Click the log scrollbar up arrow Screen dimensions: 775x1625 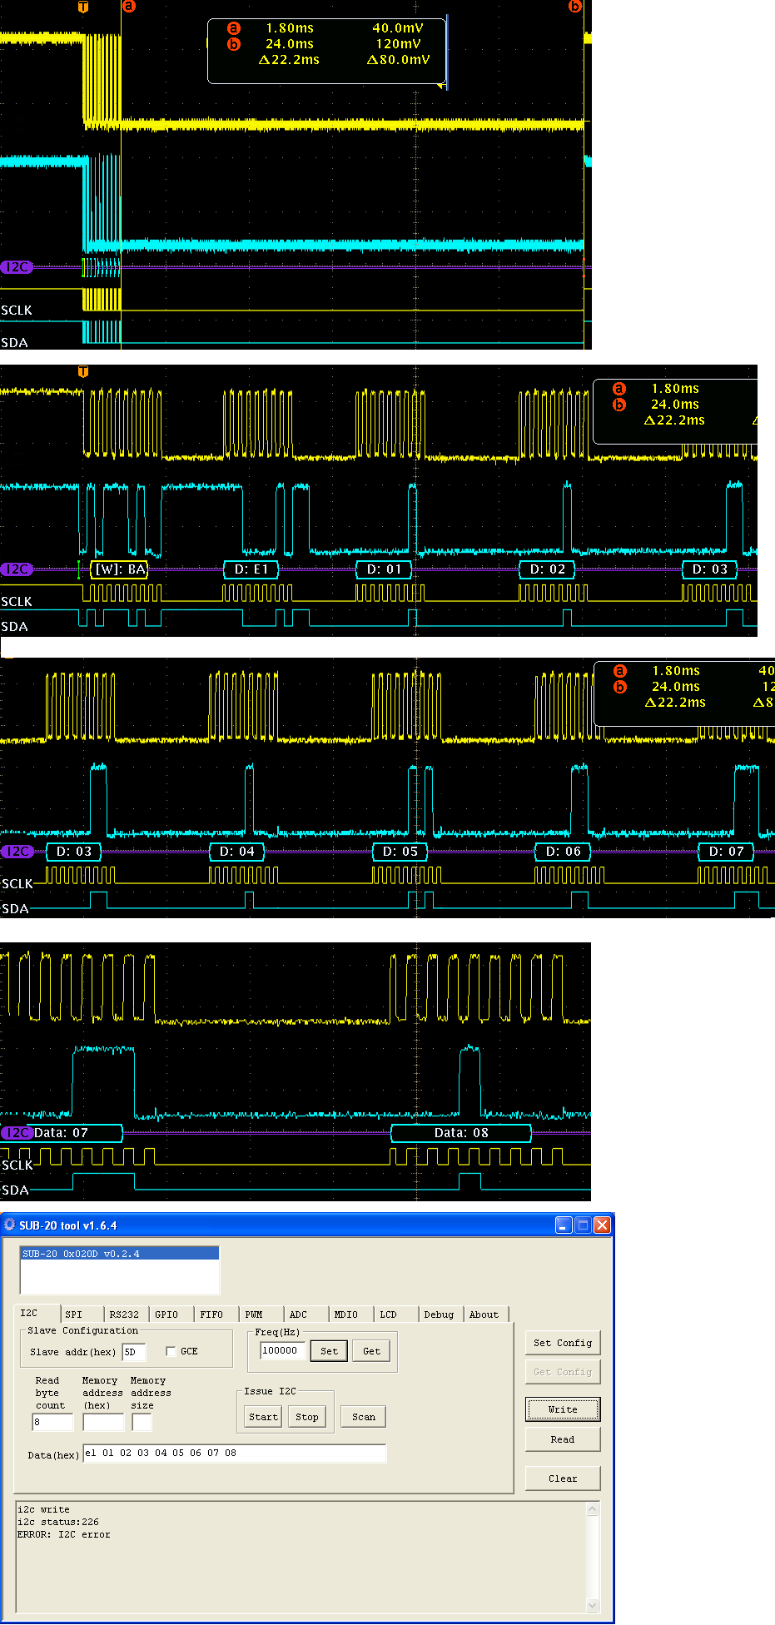[593, 1508]
